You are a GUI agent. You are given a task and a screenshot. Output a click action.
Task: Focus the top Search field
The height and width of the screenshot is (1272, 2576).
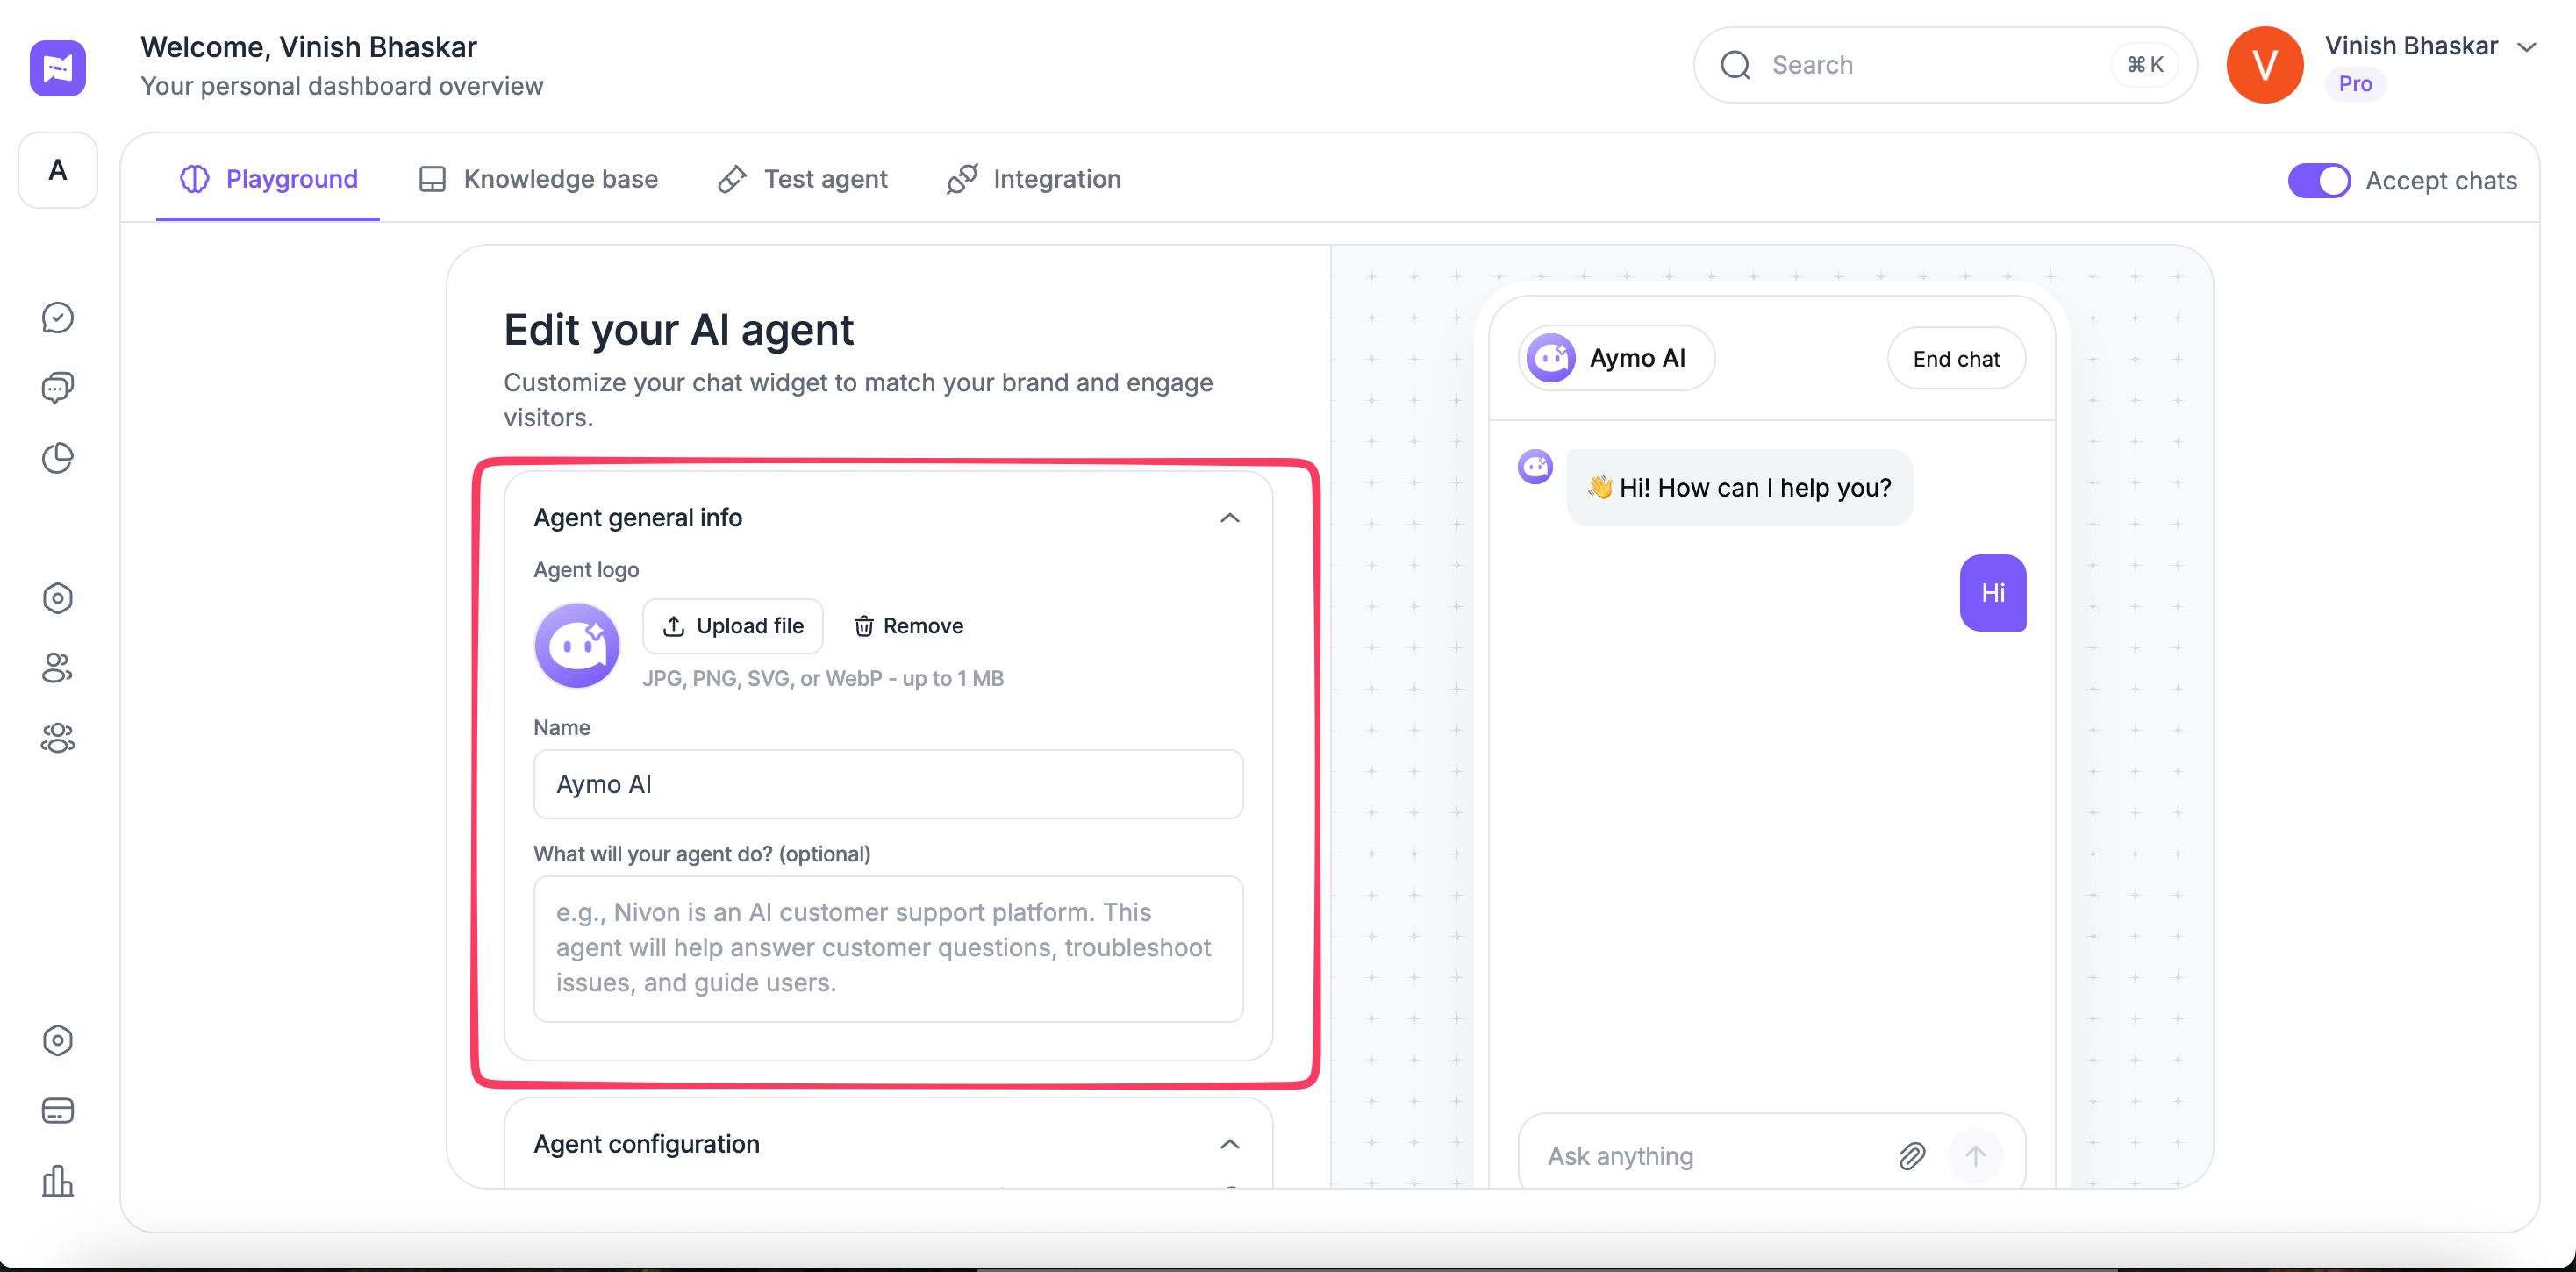click(x=1944, y=65)
